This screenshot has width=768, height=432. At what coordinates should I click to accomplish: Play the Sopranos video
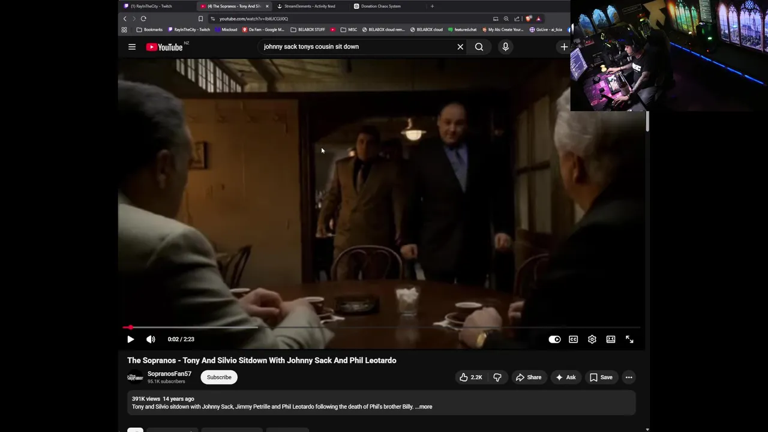pyautogui.click(x=130, y=339)
